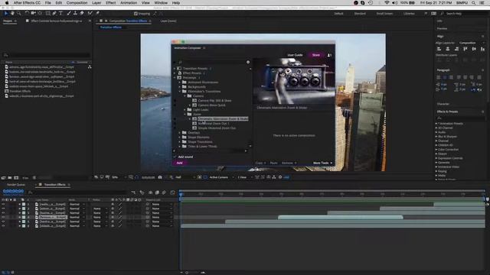Click the align left icon in Align panel
Image resolution: width=490 pixels, height=275 pixels.
(x=439, y=49)
